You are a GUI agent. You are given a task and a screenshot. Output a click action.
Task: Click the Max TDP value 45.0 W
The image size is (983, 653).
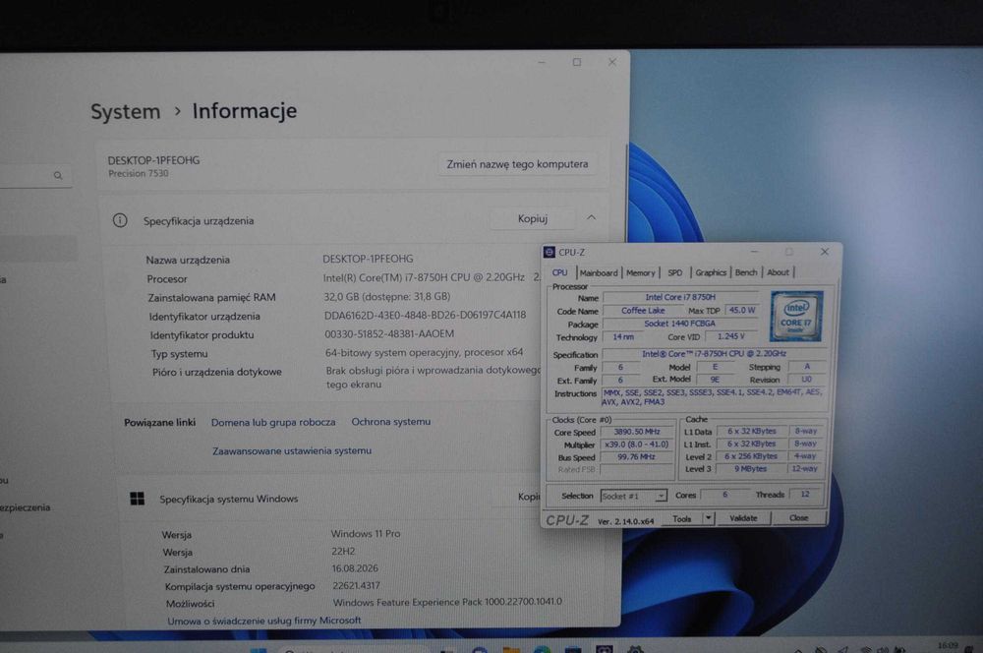[742, 310]
